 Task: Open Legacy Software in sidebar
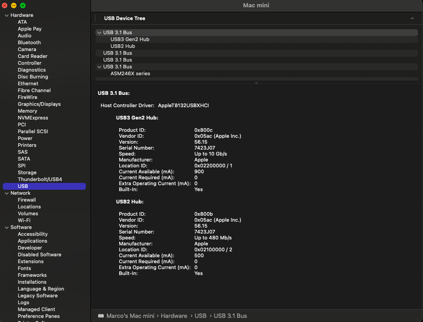[38, 296]
